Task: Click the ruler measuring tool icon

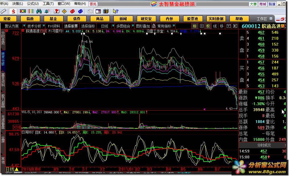Action: click(x=3, y=11)
